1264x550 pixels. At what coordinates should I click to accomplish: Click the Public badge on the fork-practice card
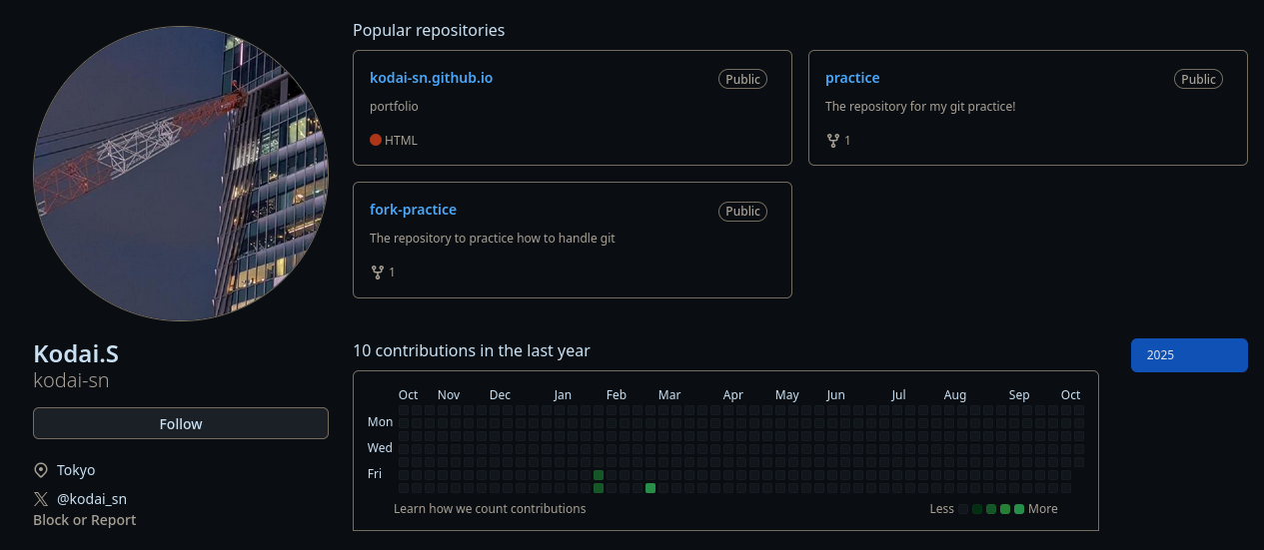tap(742, 211)
